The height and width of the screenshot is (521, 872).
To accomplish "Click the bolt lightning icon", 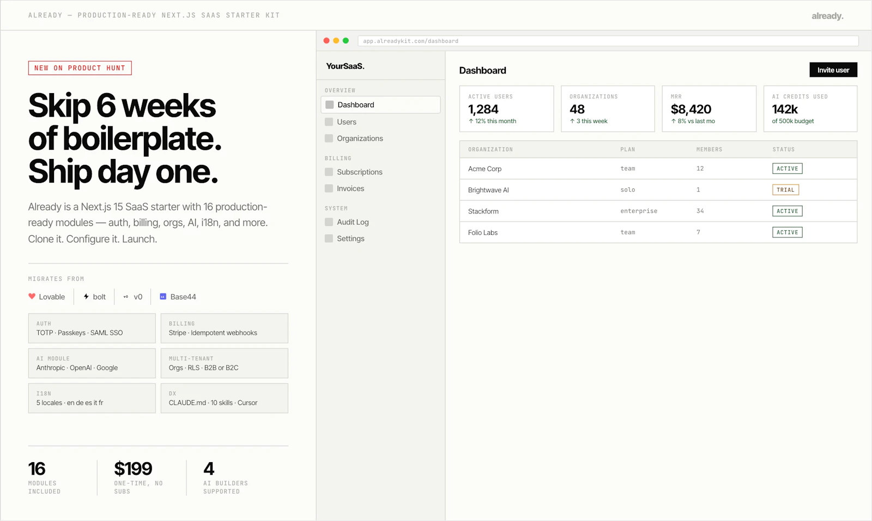I will pyautogui.click(x=86, y=297).
